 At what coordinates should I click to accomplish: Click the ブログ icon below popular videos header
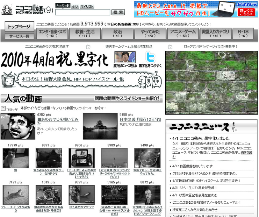9,108
